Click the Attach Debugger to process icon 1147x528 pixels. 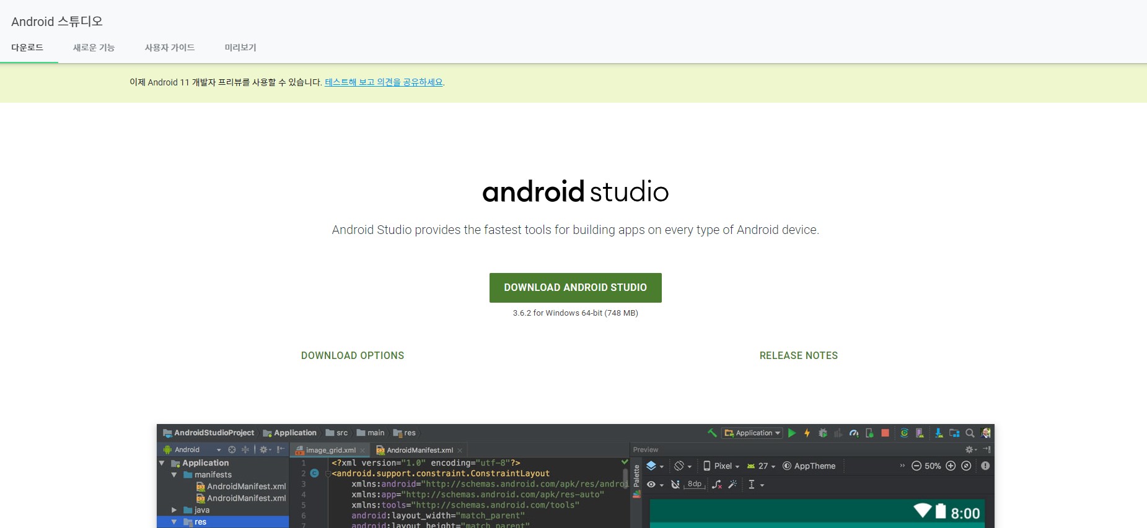(x=869, y=433)
